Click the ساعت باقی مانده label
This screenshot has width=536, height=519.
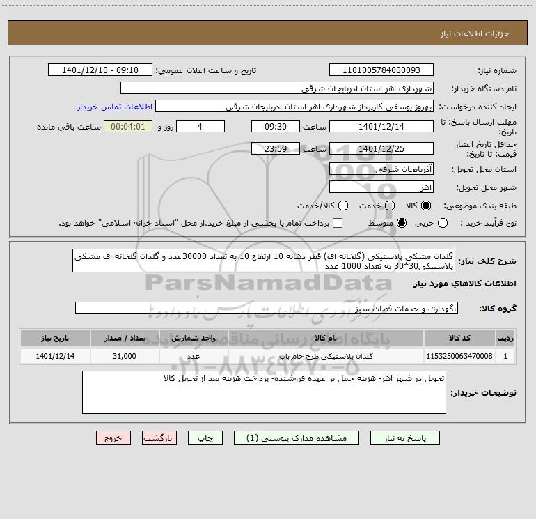tap(69, 127)
